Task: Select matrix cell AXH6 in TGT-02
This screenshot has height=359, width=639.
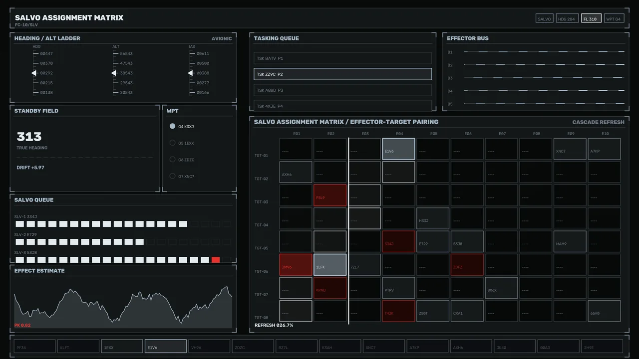Action: click(x=296, y=172)
